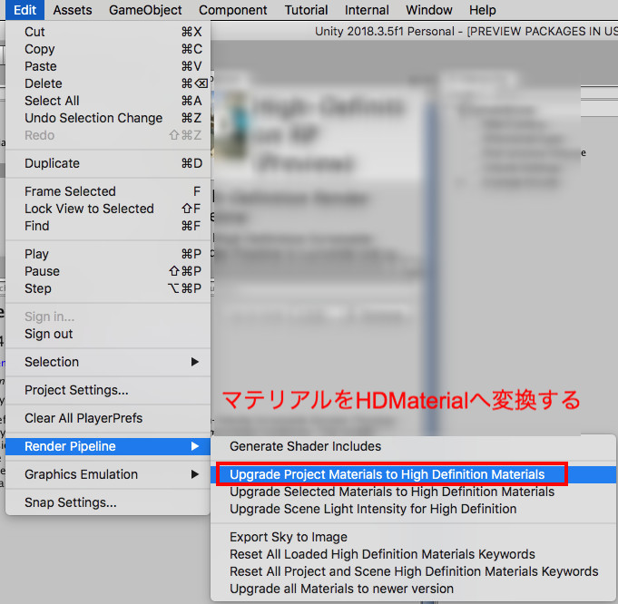
Task: Choose Step from the Edit menu
Action: pyautogui.click(x=108, y=288)
